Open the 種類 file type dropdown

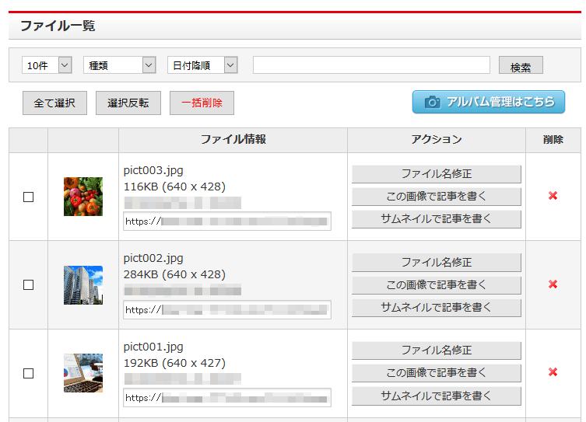120,65
